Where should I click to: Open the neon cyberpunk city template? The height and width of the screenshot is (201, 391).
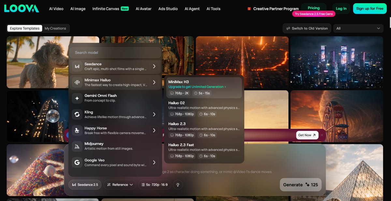click(x=337, y=62)
